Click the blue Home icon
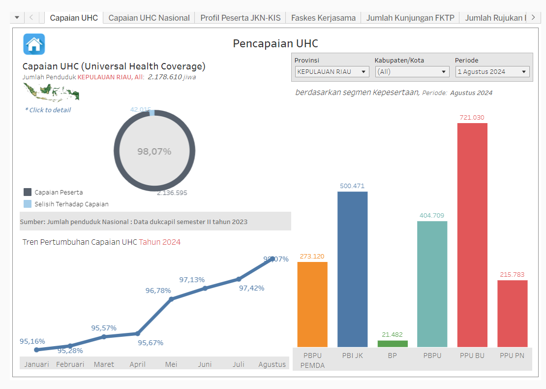 (34, 44)
